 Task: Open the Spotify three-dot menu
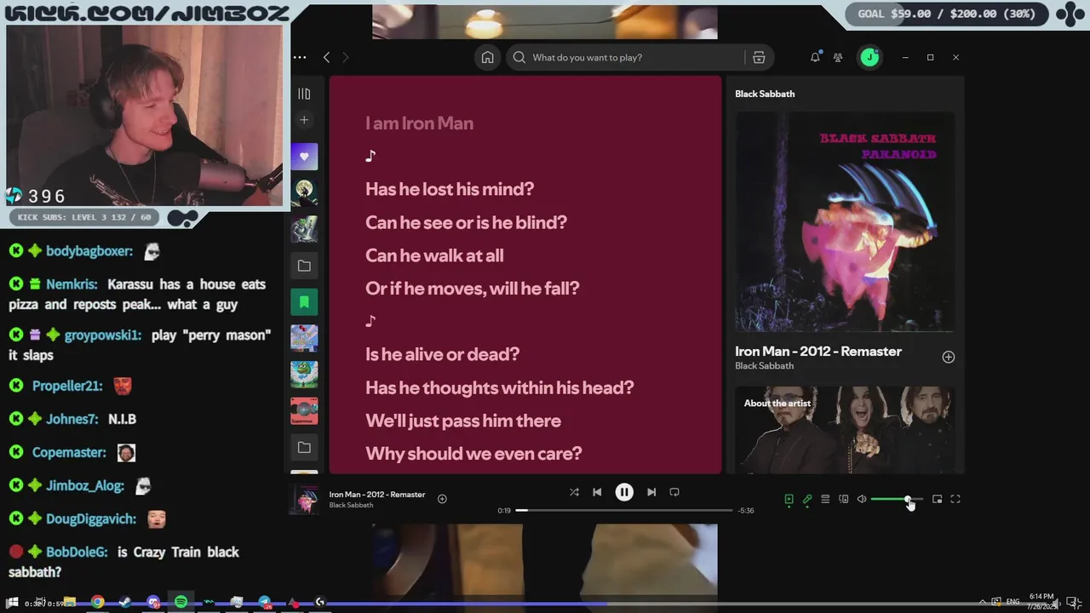click(x=300, y=57)
